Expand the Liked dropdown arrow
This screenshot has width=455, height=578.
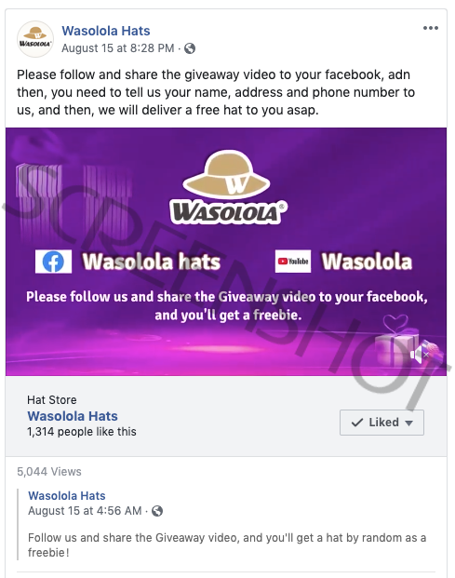click(x=408, y=423)
